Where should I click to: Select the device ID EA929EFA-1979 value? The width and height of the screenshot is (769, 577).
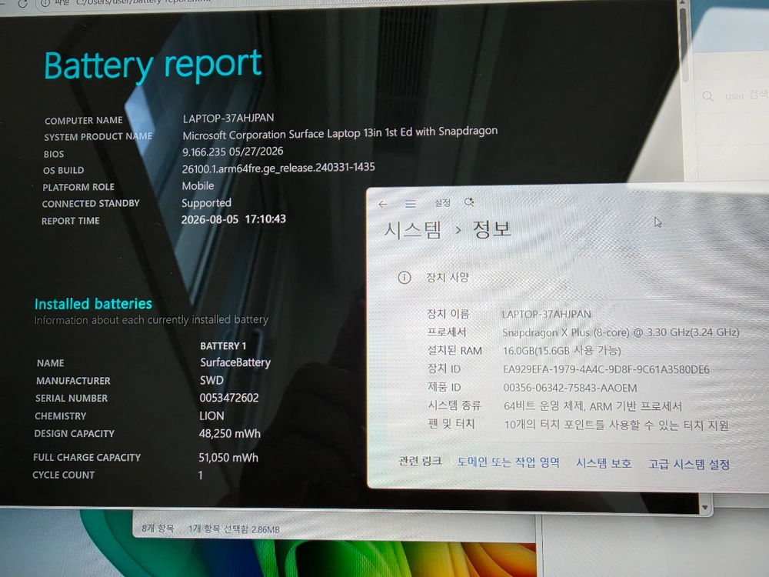click(x=606, y=369)
